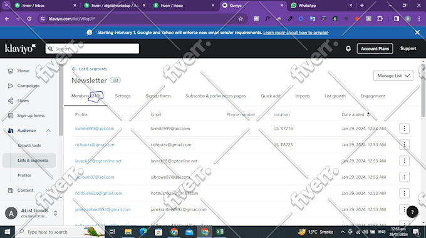Image resolution: width=426 pixels, height=238 pixels.
Task: Open profile kwhite999@aol.com
Action: 95,129
